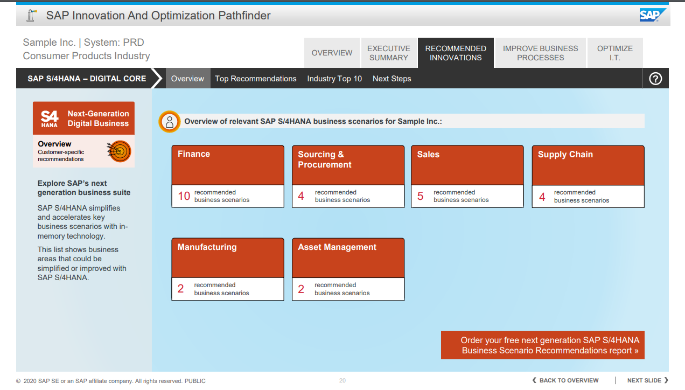Click the orange person circle icon

tap(170, 122)
